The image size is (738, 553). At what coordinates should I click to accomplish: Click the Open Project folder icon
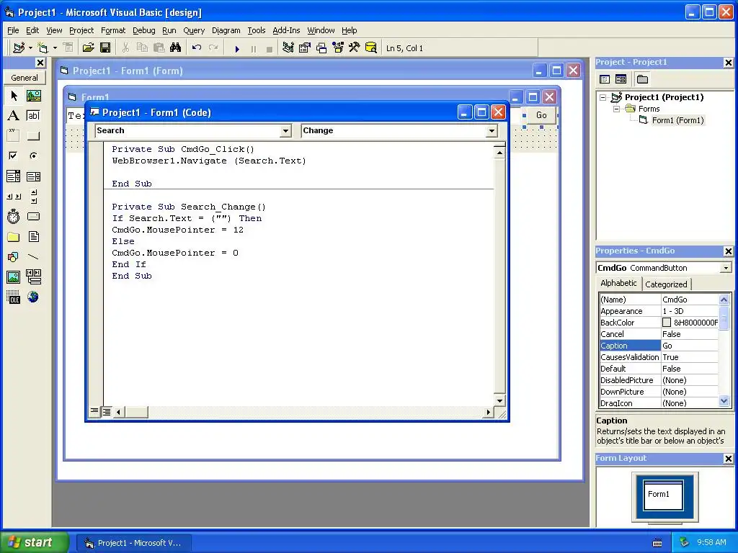pos(88,48)
